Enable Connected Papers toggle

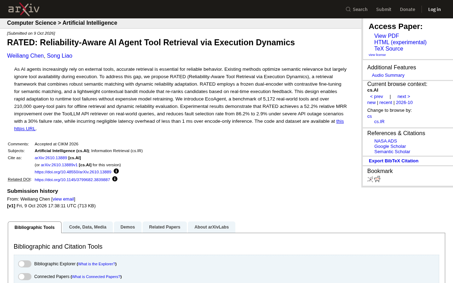pyautogui.click(x=25, y=277)
